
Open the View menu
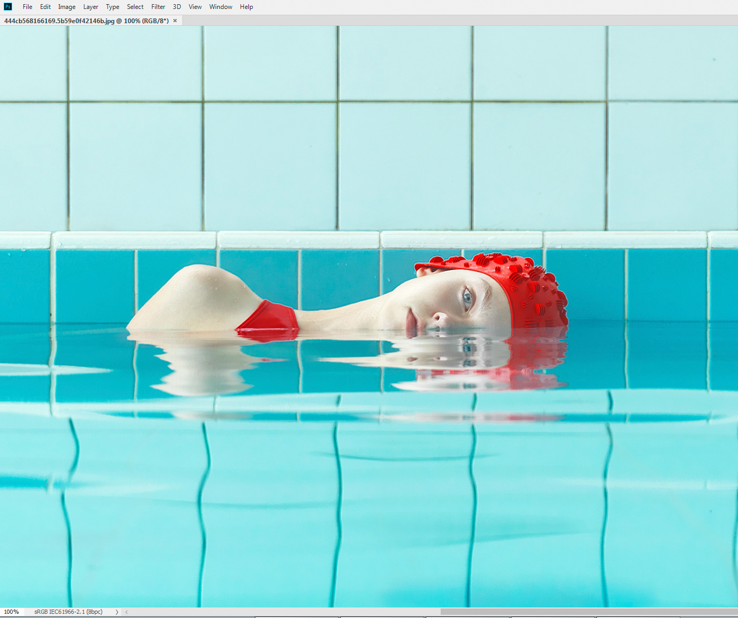pos(195,7)
